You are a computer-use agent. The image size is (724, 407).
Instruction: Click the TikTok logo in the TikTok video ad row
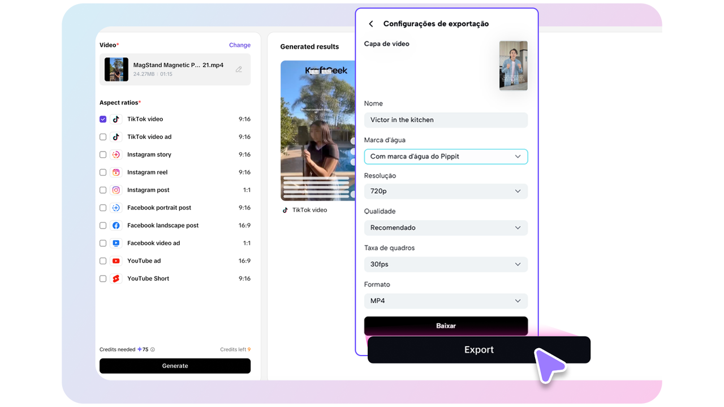coord(116,137)
